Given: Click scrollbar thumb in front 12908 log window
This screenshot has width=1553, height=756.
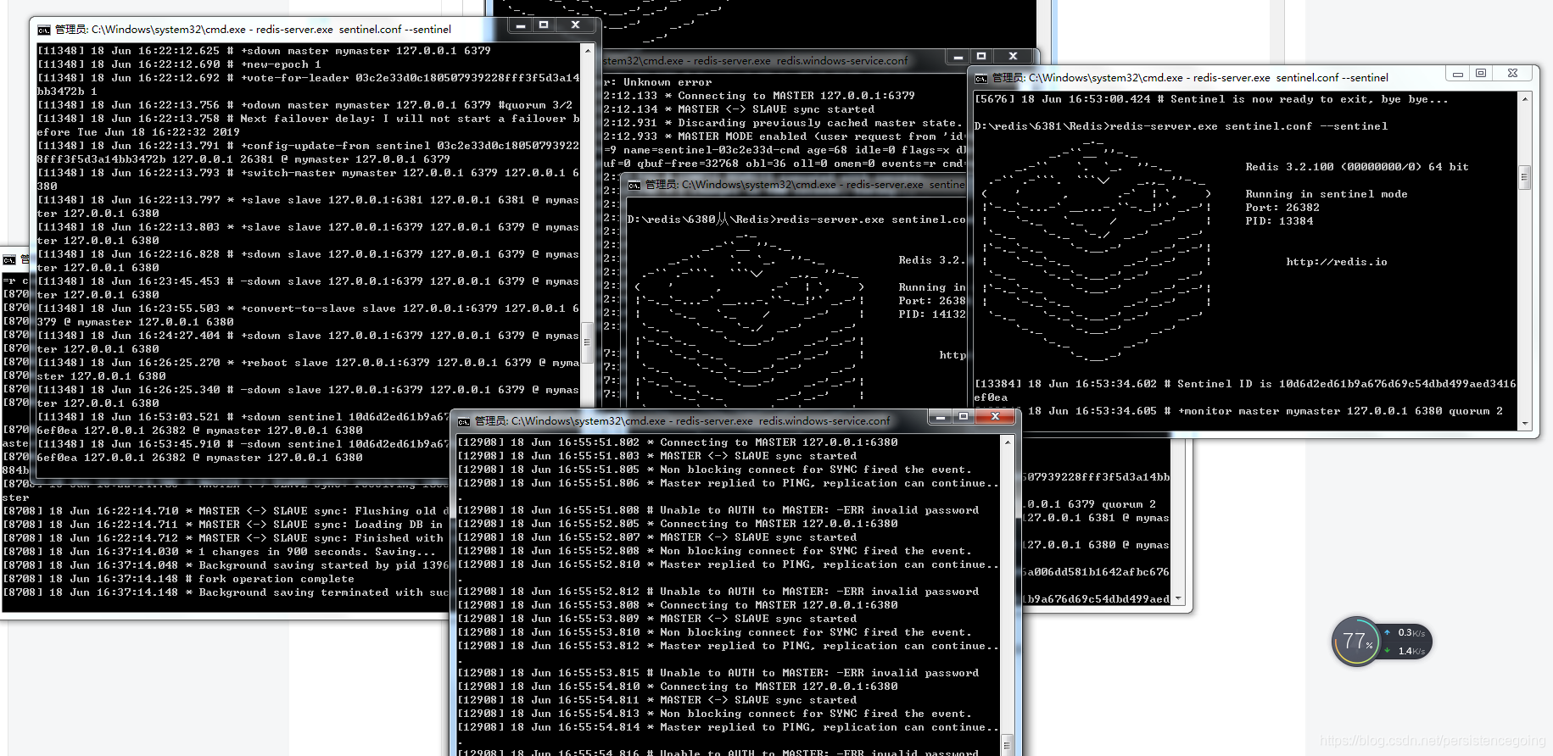Looking at the screenshot, I should (x=1008, y=745).
